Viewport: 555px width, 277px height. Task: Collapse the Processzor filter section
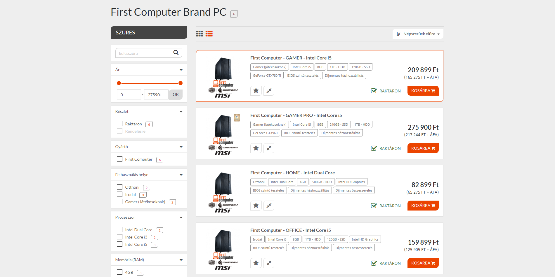[181, 217]
